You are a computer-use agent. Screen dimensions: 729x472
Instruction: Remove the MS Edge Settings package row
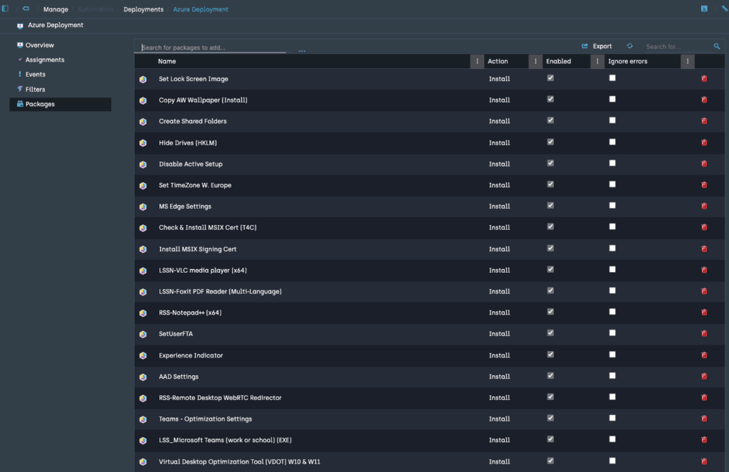click(x=704, y=206)
